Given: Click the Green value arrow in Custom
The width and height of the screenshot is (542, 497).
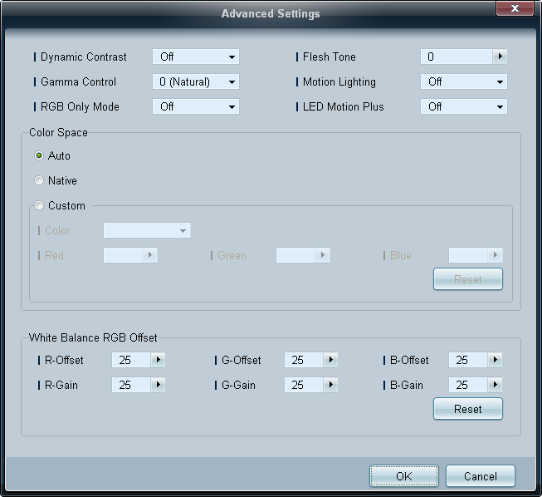Looking at the screenshot, I should (x=323, y=255).
